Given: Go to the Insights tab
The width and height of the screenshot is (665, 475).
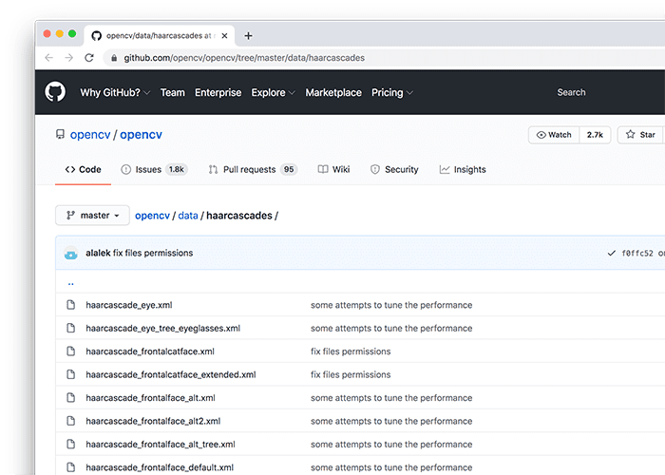Looking at the screenshot, I should (x=463, y=169).
